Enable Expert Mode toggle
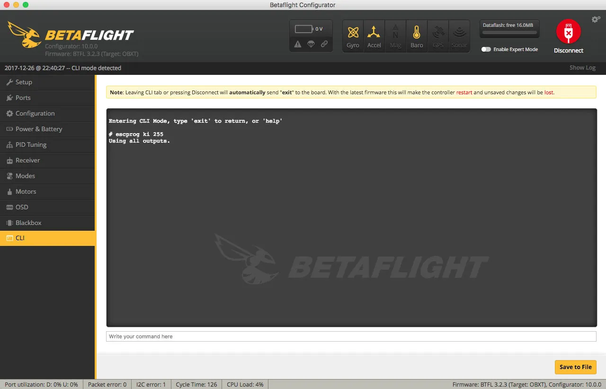The width and height of the screenshot is (606, 389). [486, 49]
